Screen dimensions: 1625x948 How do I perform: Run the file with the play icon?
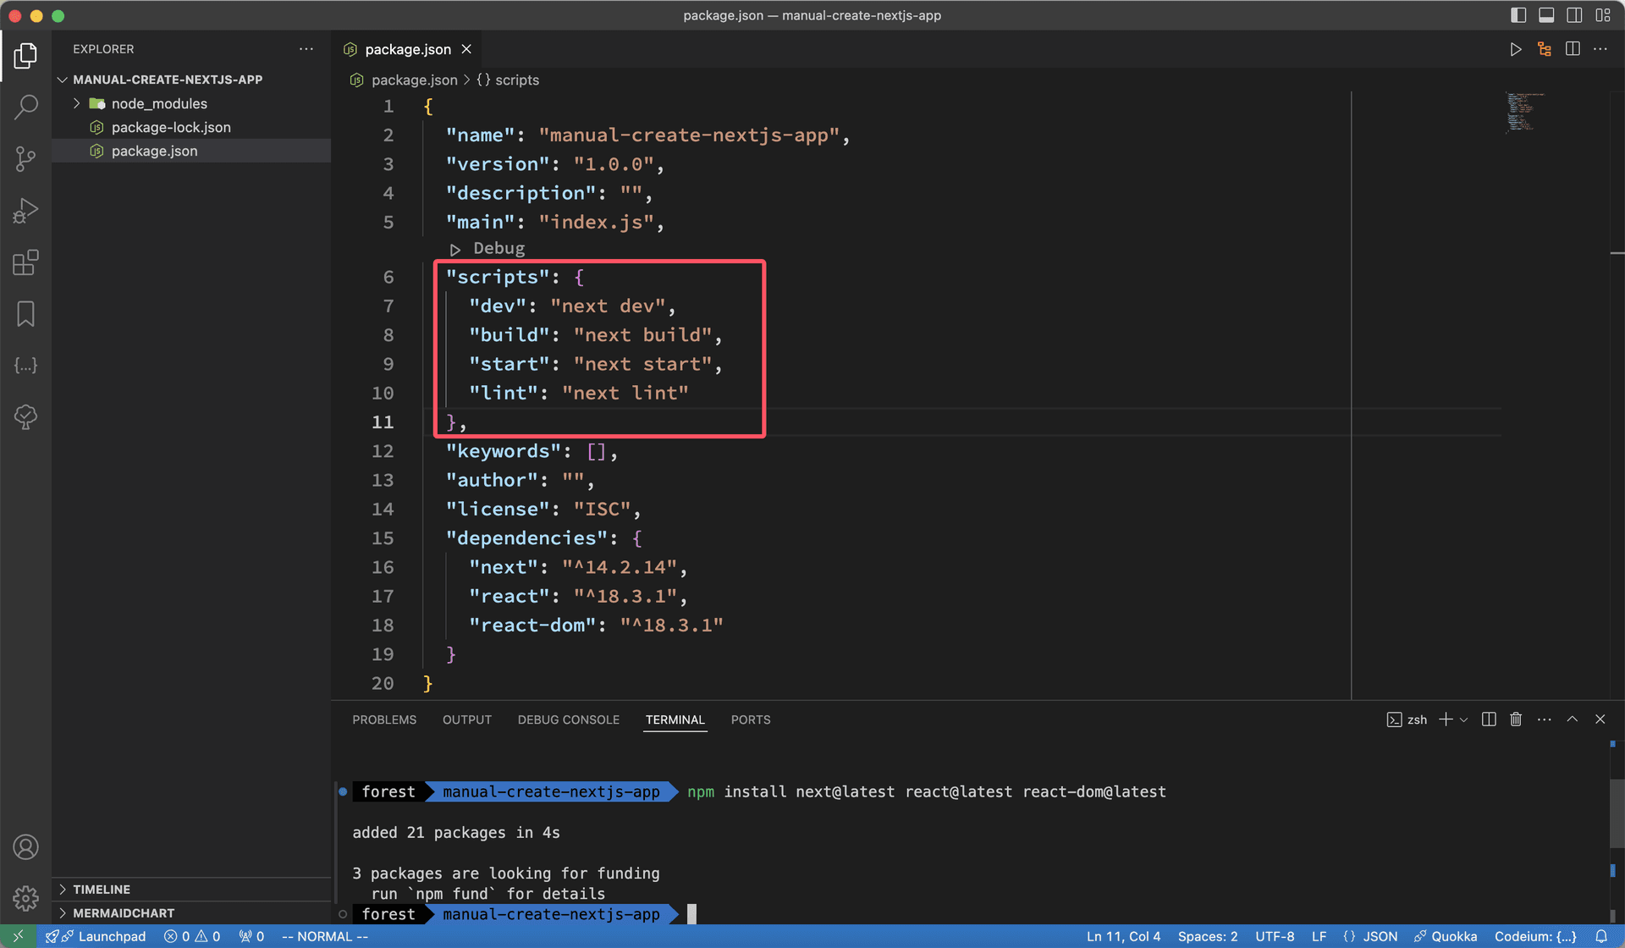coord(1515,49)
